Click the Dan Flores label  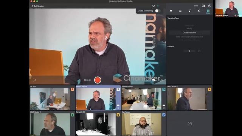pos(126,112)
